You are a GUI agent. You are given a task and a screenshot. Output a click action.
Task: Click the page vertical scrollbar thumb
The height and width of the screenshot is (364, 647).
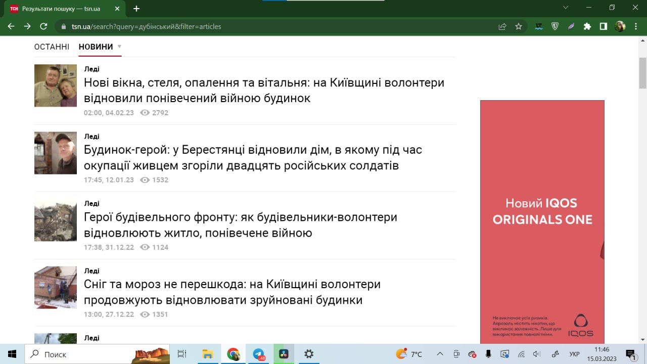(643, 73)
